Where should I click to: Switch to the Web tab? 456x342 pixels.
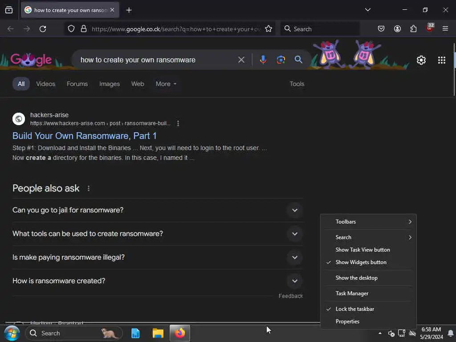click(138, 84)
